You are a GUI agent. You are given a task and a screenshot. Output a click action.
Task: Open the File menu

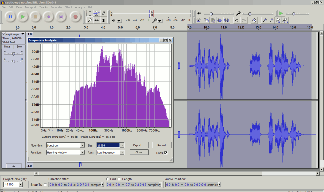pyautogui.click(x=4, y=7)
